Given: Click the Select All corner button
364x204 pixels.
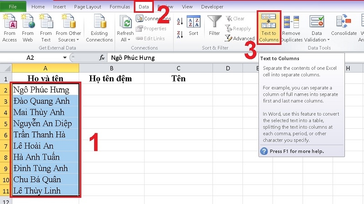Looking at the screenshot, I should 6,68.
